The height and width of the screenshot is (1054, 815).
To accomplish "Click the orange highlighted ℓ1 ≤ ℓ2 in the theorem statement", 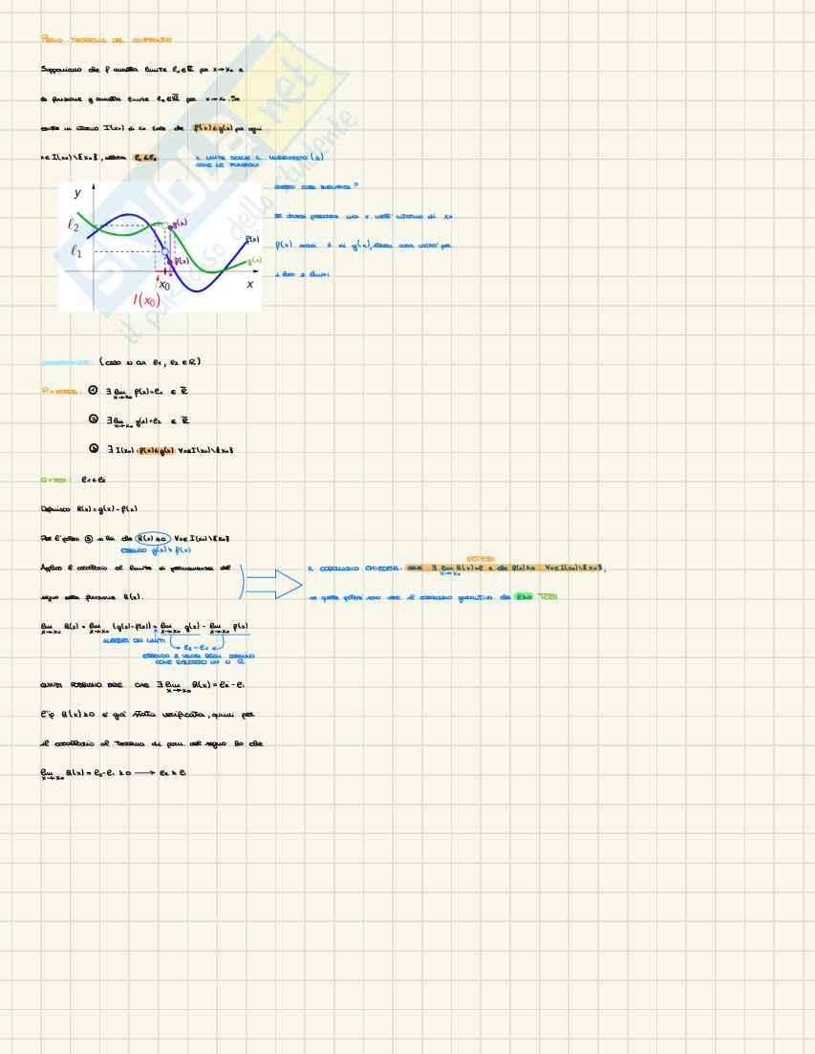I will tap(145, 157).
